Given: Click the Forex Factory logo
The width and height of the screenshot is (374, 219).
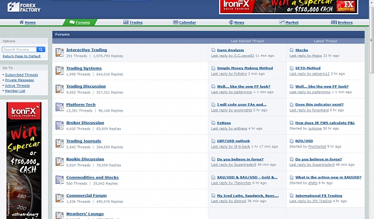Looking at the screenshot, I should 24,7.
